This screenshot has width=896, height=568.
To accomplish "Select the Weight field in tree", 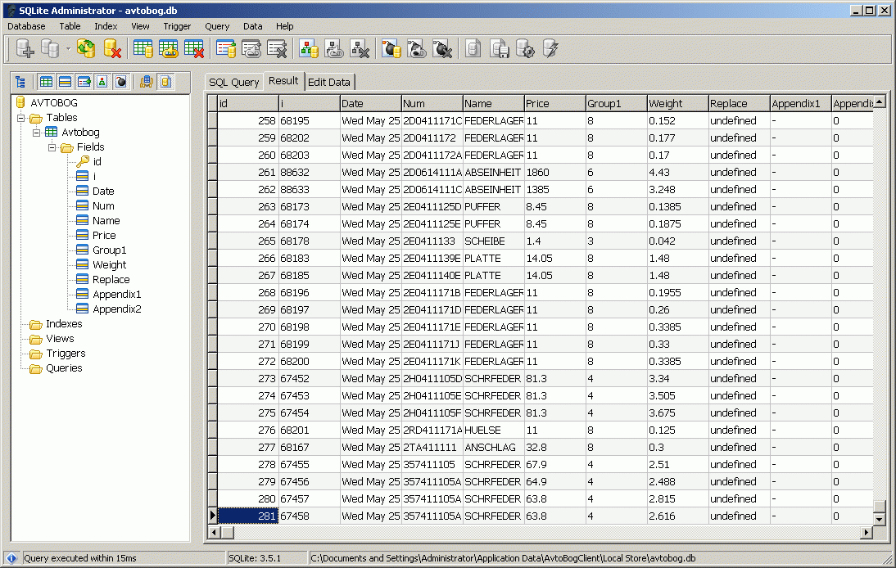I will [109, 265].
